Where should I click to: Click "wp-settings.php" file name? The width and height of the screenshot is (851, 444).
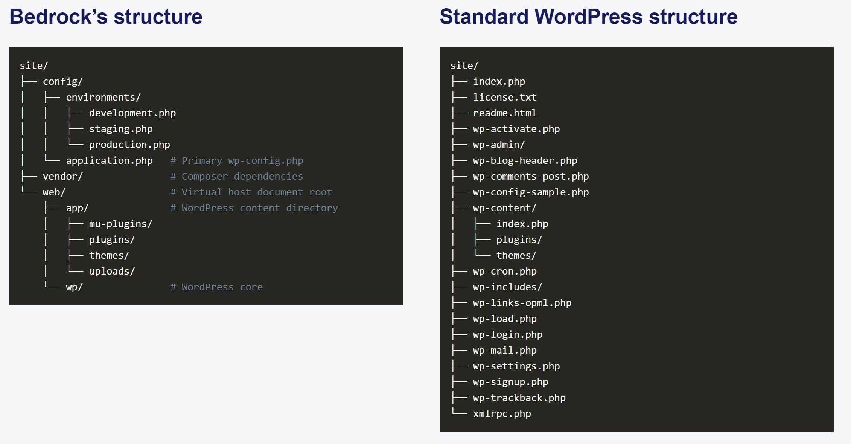click(516, 366)
